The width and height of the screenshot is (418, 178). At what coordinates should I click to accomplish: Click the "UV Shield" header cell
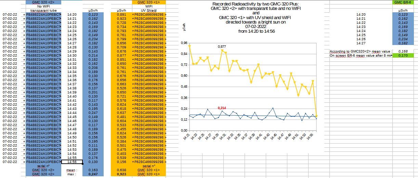[x=149, y=11]
